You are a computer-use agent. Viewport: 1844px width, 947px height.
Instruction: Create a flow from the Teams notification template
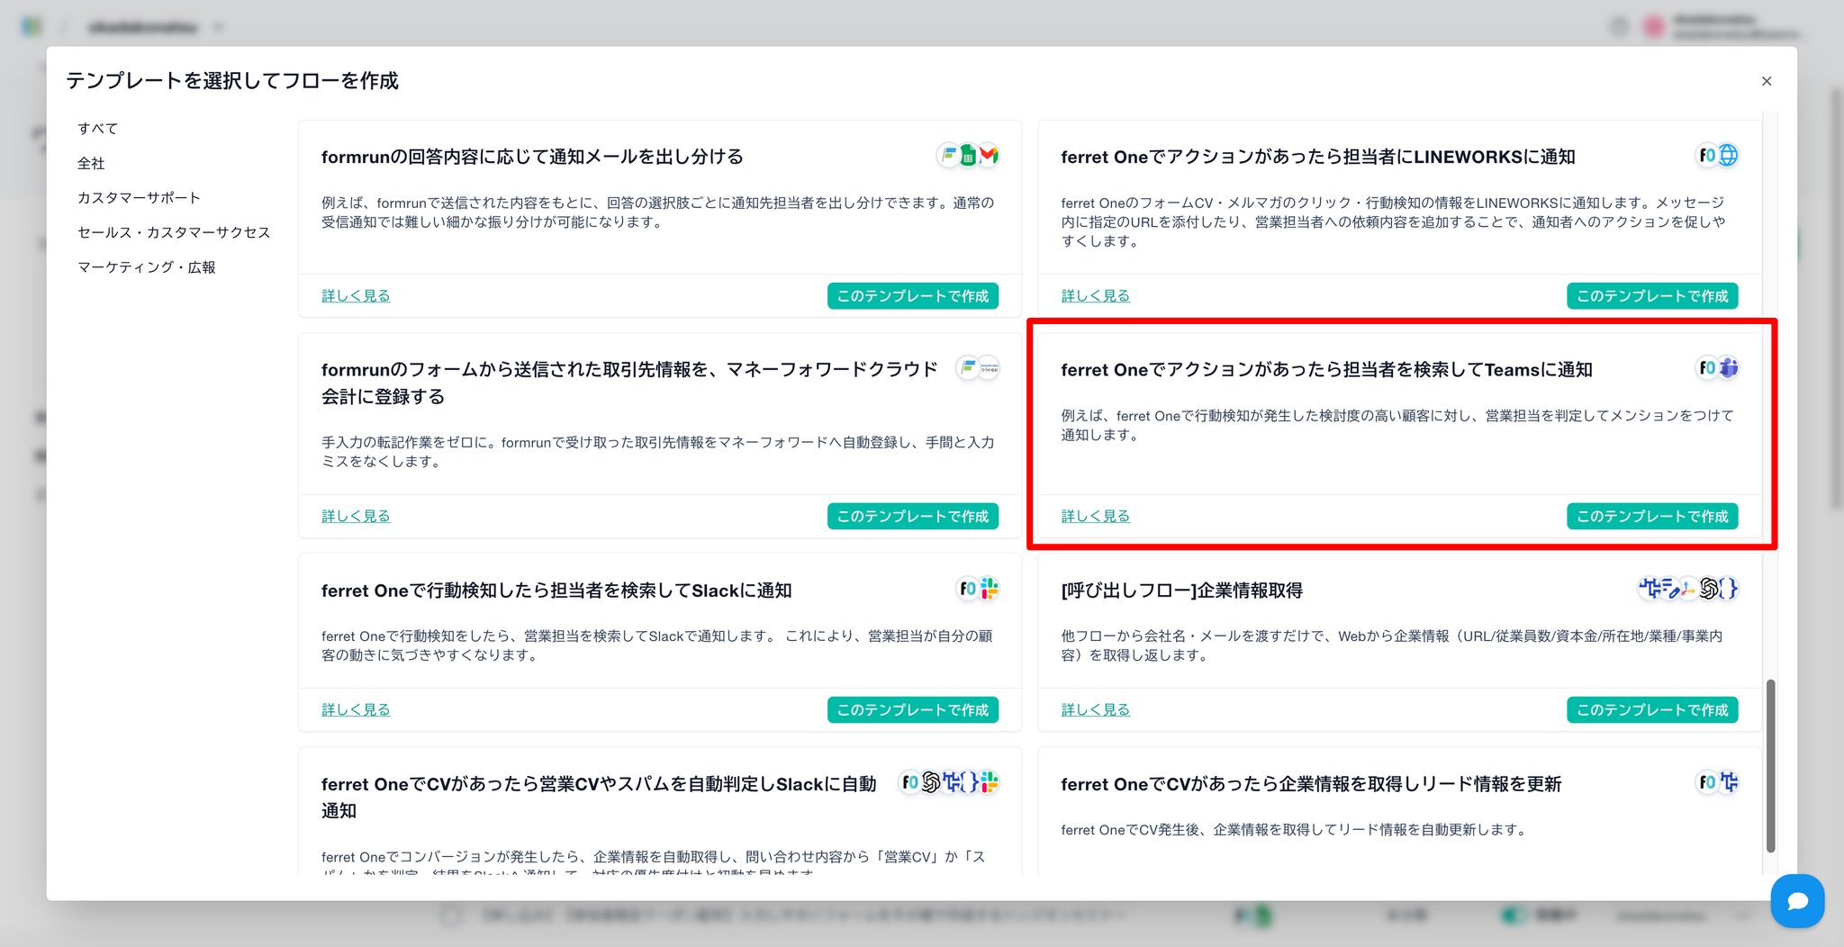pyautogui.click(x=1651, y=517)
